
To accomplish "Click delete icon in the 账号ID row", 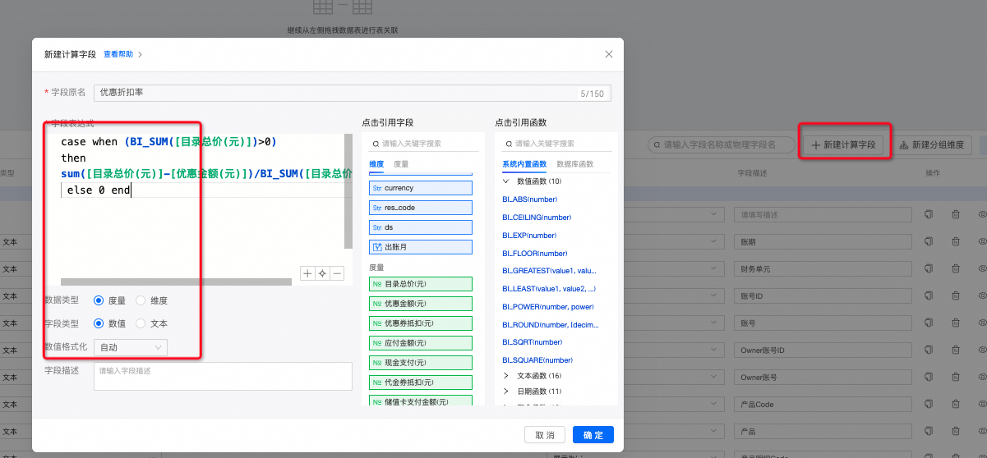I will pyautogui.click(x=956, y=295).
